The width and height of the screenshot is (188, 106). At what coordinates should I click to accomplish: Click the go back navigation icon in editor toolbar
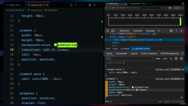click(x=76, y=5)
